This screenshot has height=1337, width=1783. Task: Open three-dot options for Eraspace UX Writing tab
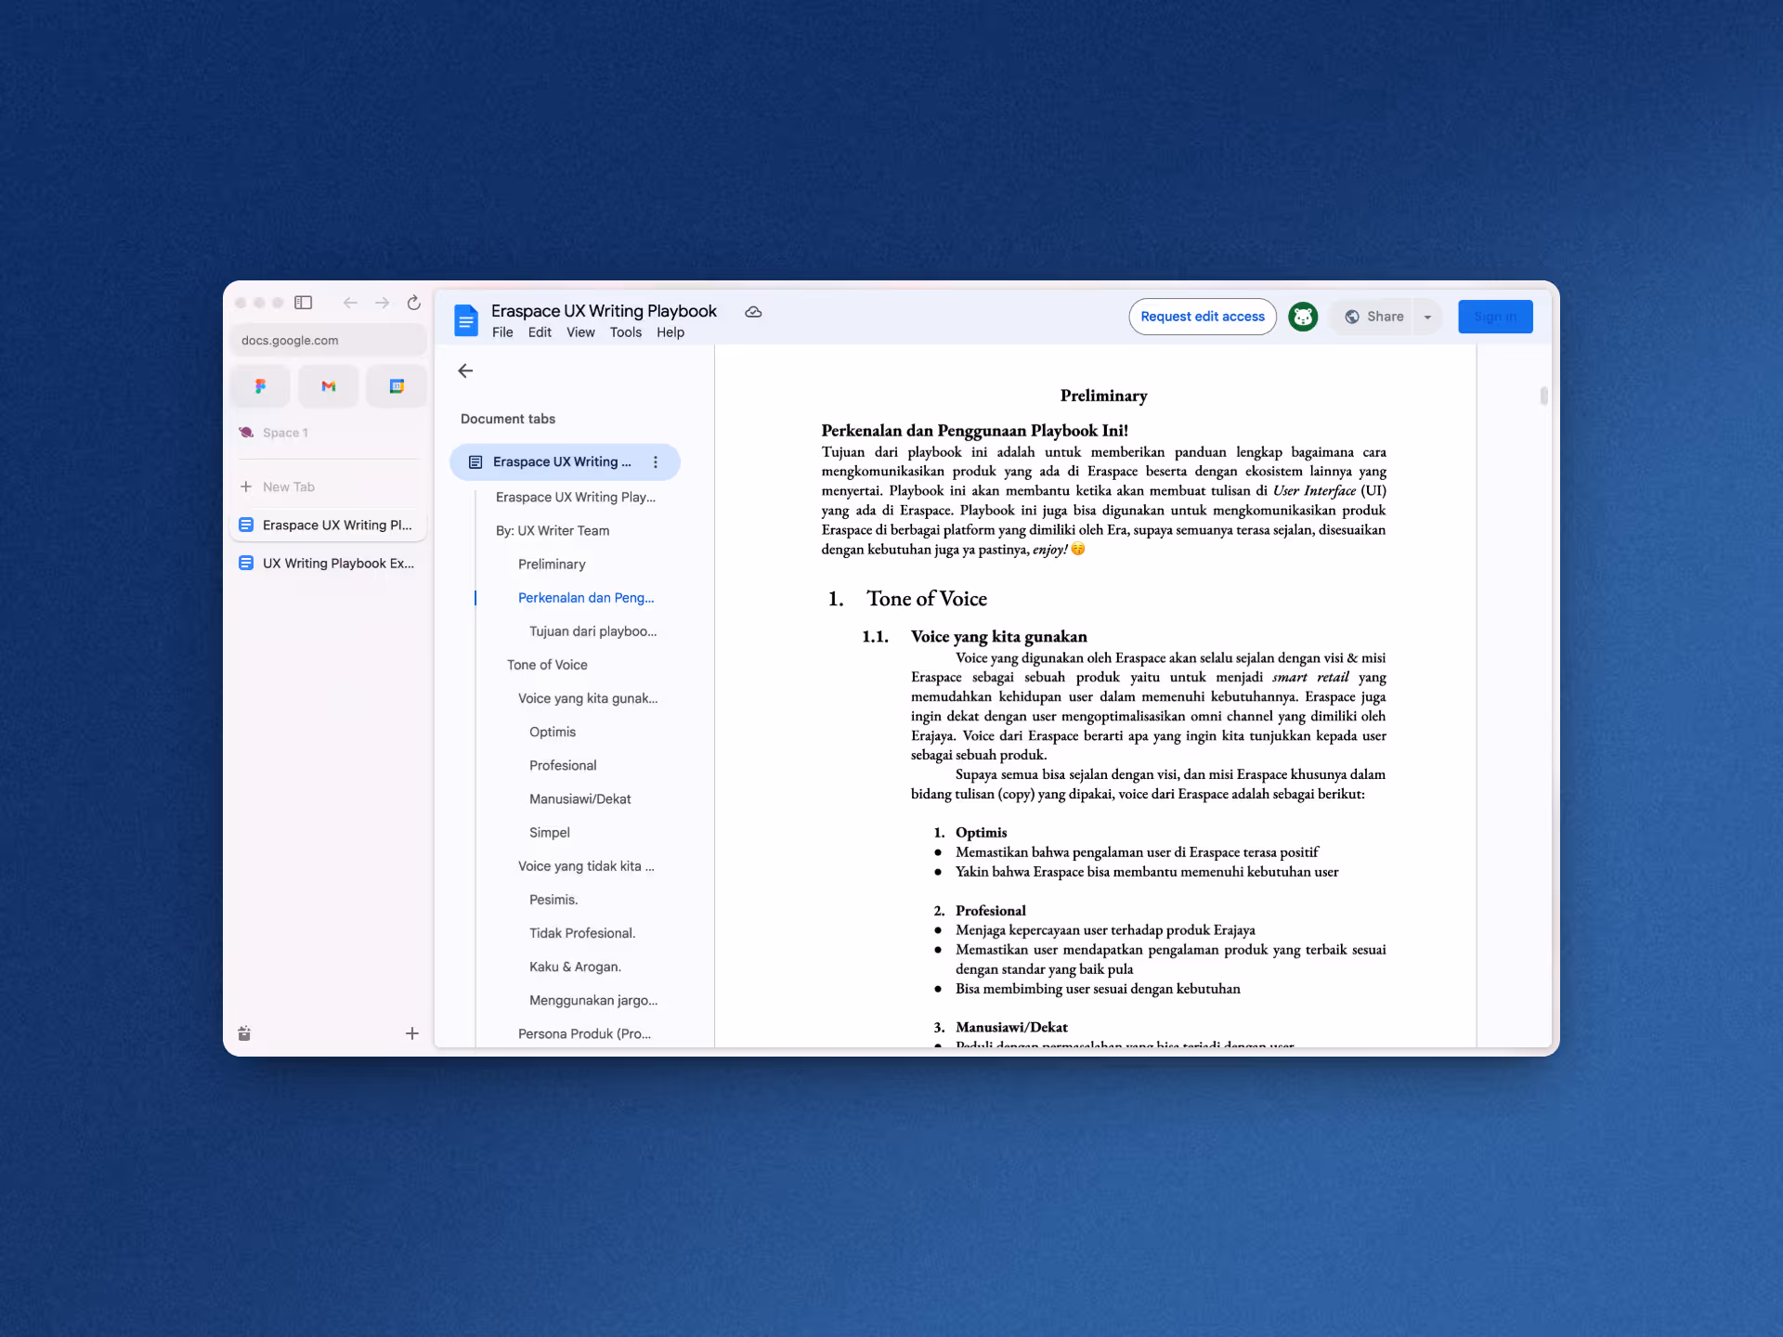tap(656, 462)
